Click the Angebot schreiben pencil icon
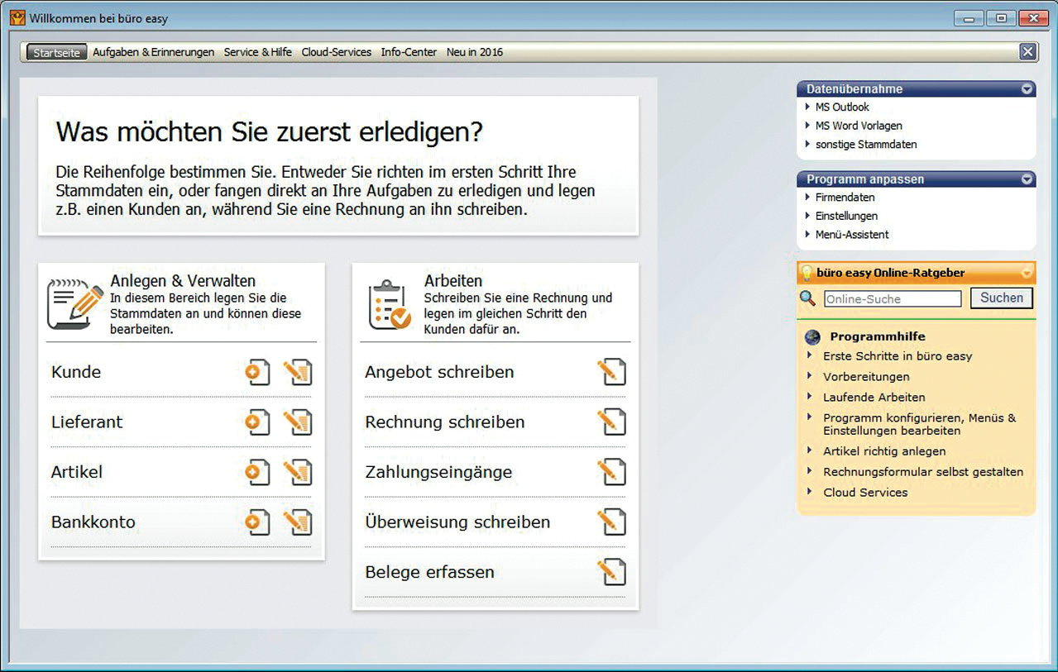The width and height of the screenshot is (1058, 672). 611,373
